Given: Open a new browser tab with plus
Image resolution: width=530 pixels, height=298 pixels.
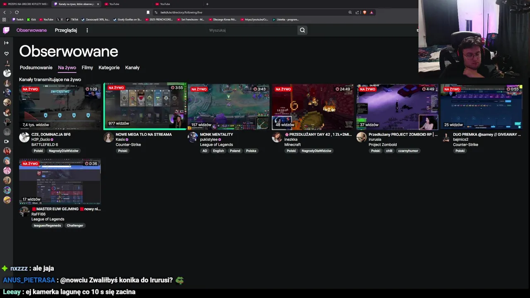Looking at the screenshot, I should tap(207, 4).
